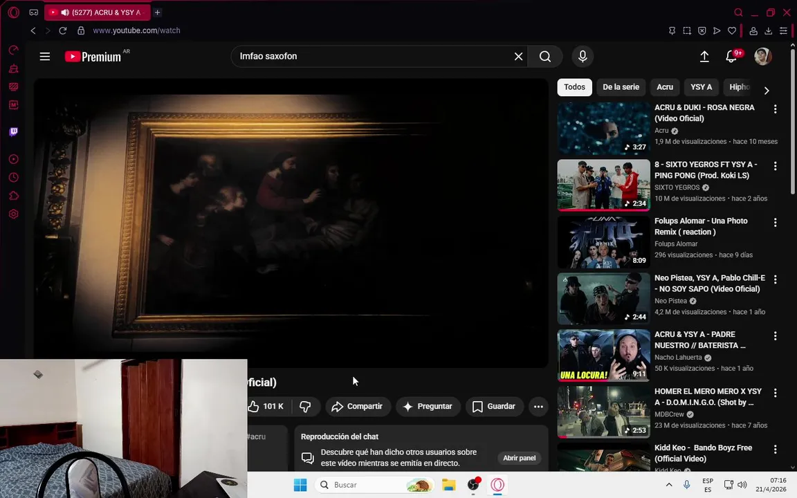Click the taskbar Buscar search box
The width and height of the screenshot is (797, 498).
[375, 485]
